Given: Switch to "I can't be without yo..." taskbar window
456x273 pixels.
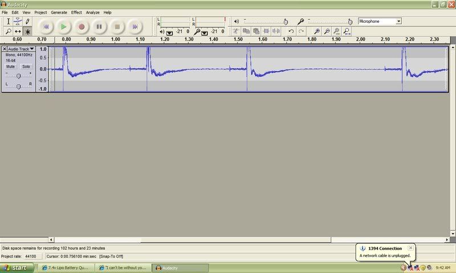Looking at the screenshot, I should (124, 268).
